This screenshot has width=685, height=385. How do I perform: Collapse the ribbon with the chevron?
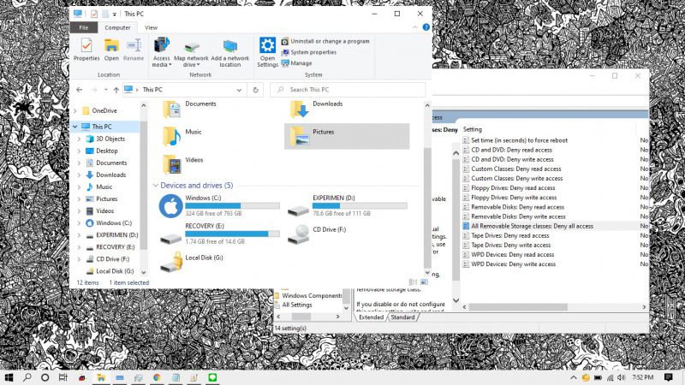pos(415,27)
